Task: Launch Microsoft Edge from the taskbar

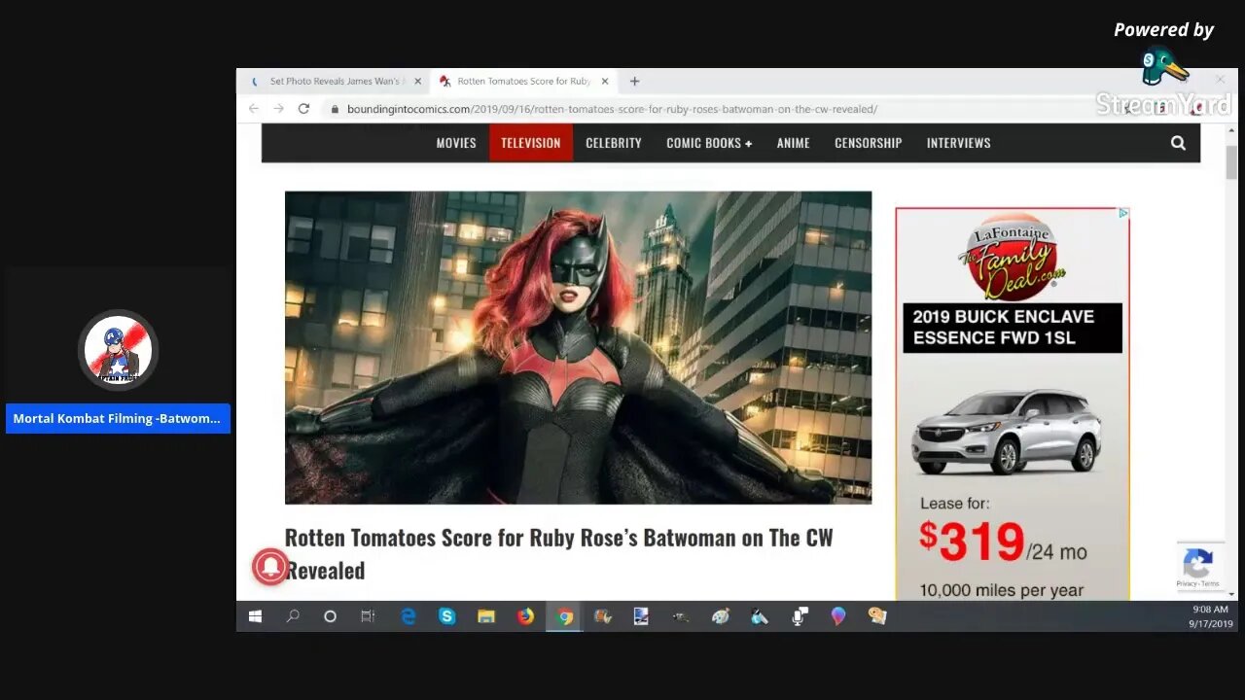Action: [409, 616]
